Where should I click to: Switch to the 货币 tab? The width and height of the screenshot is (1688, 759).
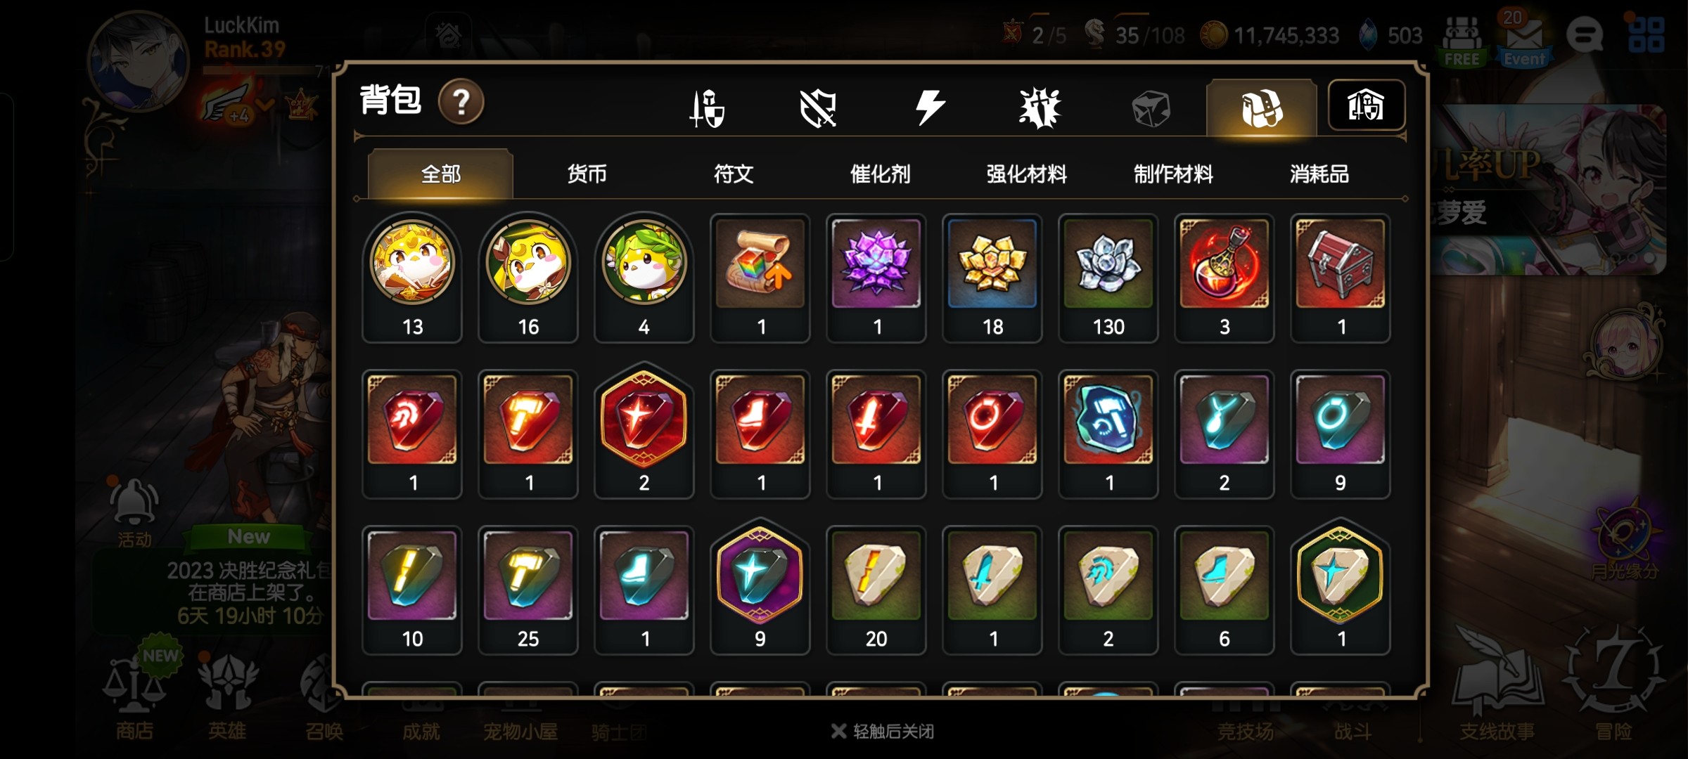(x=587, y=174)
